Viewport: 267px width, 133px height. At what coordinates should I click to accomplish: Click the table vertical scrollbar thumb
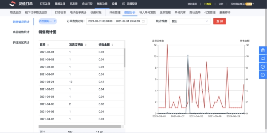(124, 58)
